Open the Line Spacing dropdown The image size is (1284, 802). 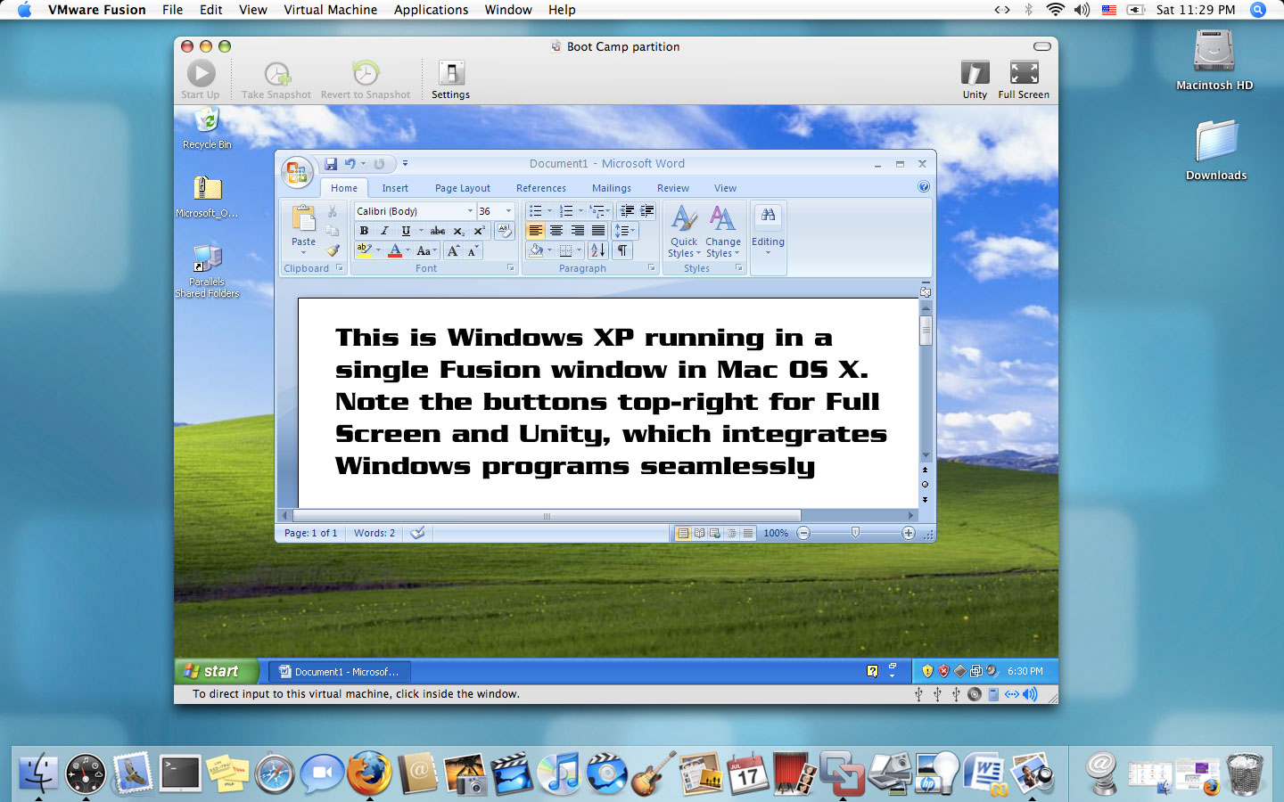pos(625,231)
